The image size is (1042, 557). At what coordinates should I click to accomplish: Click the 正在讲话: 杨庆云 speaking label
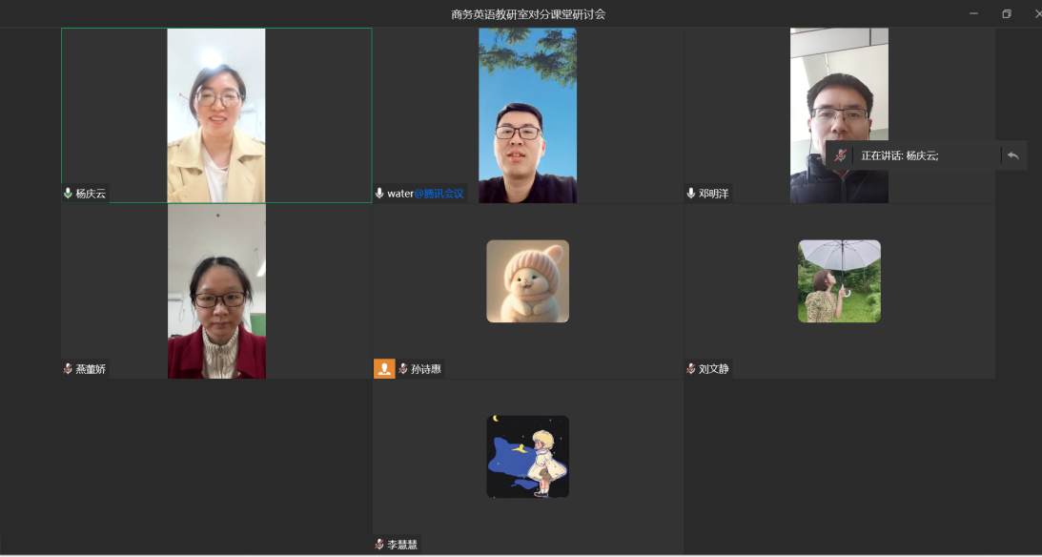[x=900, y=155]
